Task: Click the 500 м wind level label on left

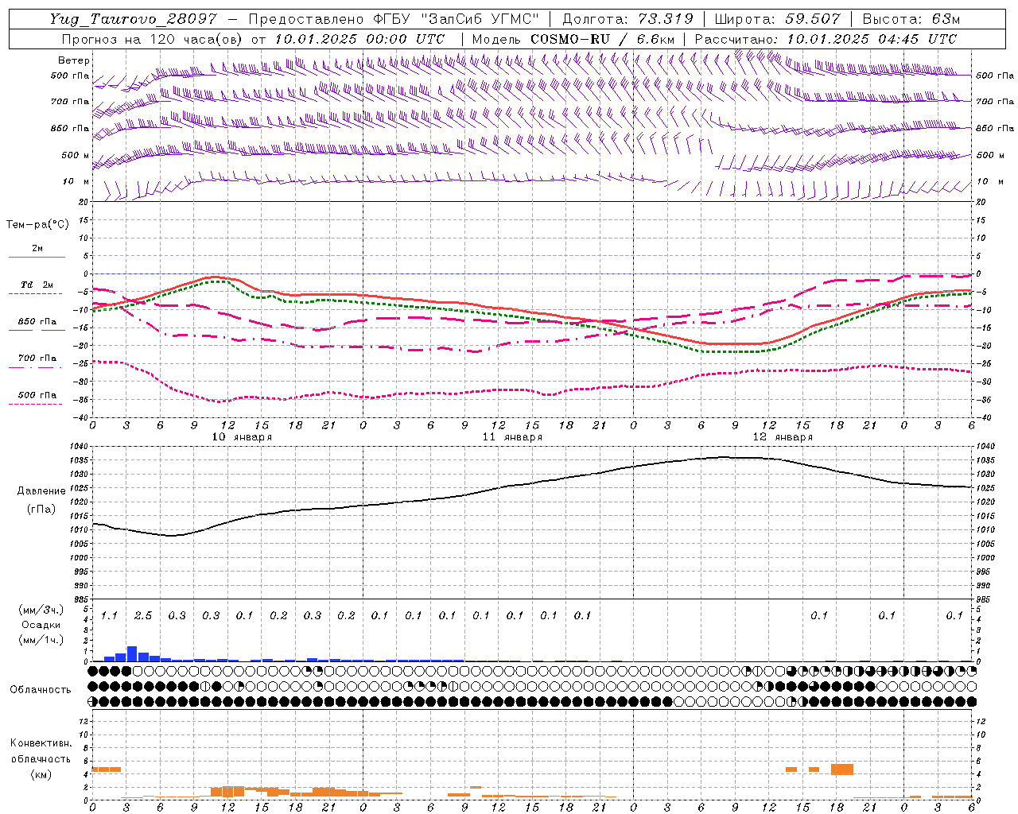Action: pos(76,155)
